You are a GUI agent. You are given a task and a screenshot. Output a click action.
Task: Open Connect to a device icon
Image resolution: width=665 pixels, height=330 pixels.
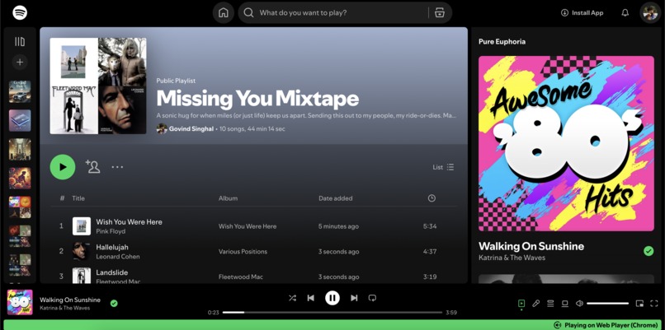point(565,304)
